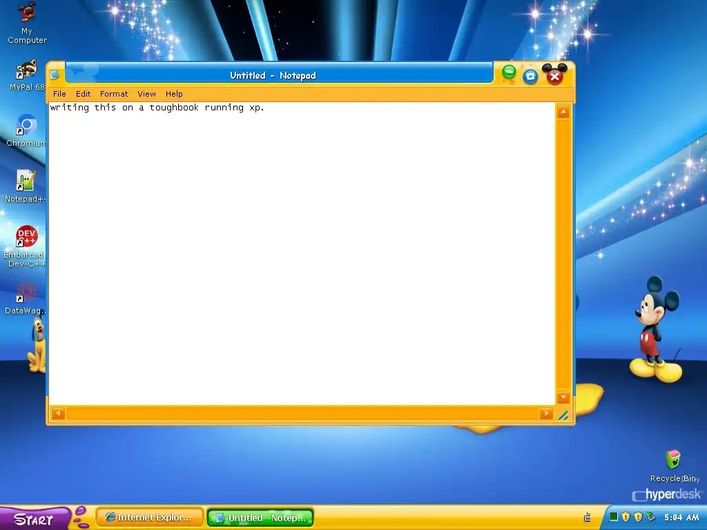Screen dimensions: 707x530
Task: Maximize Notepad with the blue button
Action: [530, 76]
